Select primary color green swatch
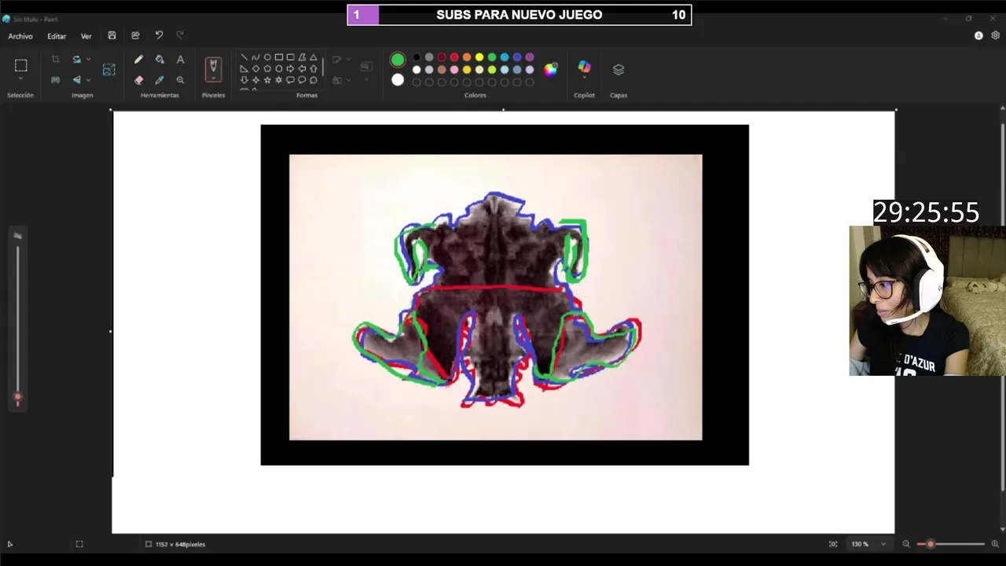The height and width of the screenshot is (566, 1006). [x=398, y=60]
